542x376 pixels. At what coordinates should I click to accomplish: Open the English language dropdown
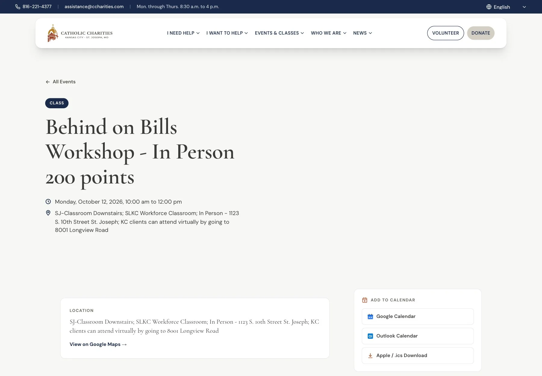pyautogui.click(x=506, y=7)
